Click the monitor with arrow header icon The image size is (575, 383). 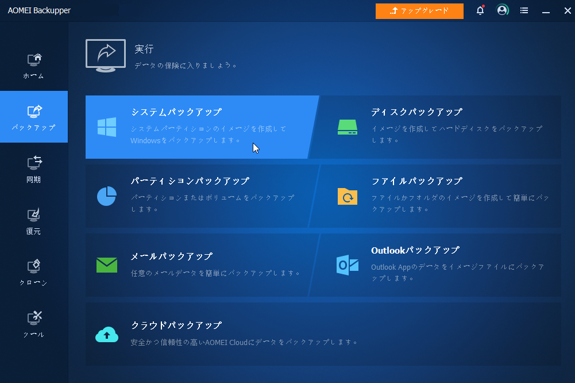click(x=106, y=55)
